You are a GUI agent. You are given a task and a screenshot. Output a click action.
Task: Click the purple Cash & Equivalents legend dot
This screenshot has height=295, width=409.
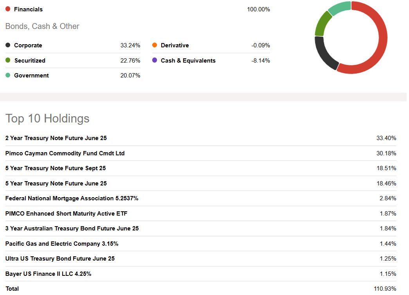pos(155,60)
